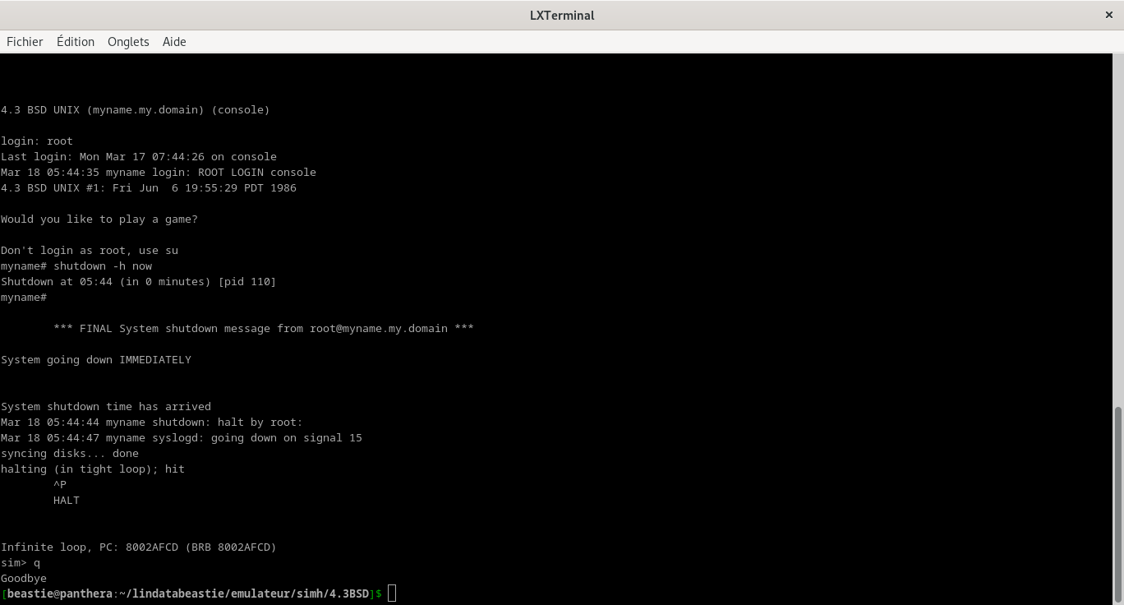Click the 'syncing disks... done' line
1124x605 pixels.
point(70,453)
